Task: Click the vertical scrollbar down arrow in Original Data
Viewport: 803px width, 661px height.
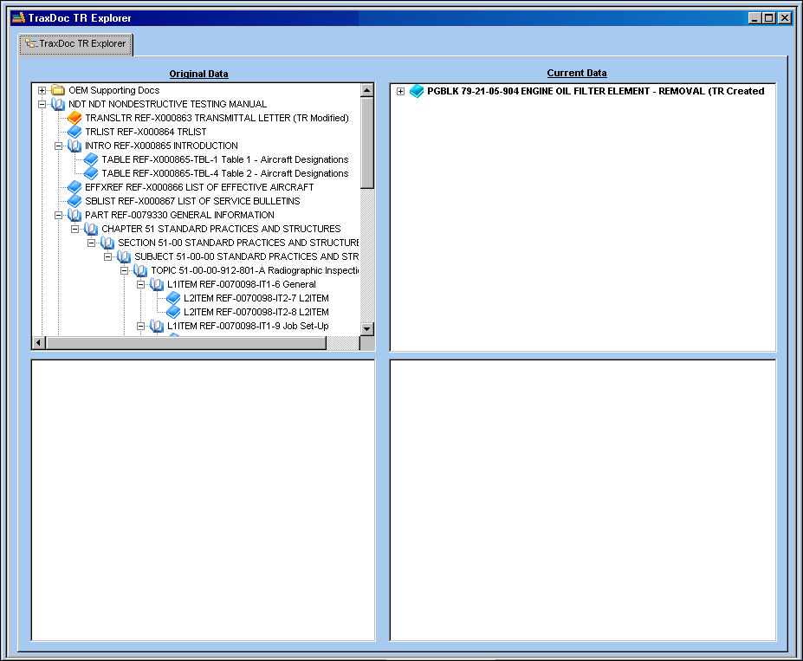Action: 366,328
